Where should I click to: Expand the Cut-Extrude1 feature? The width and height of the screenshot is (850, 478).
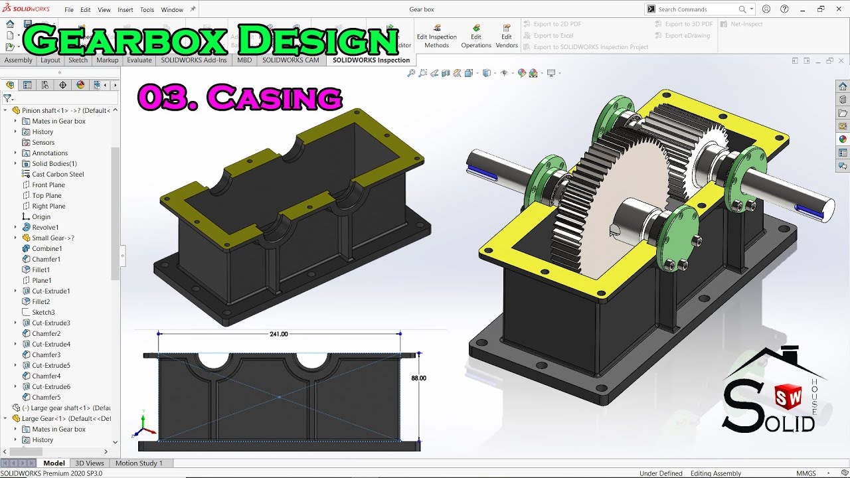(15, 291)
